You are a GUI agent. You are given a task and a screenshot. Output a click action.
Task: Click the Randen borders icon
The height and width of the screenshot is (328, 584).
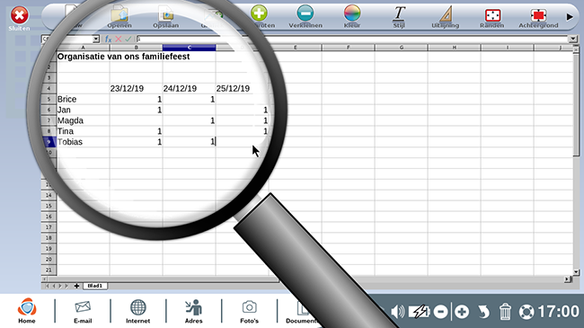pos(492,15)
